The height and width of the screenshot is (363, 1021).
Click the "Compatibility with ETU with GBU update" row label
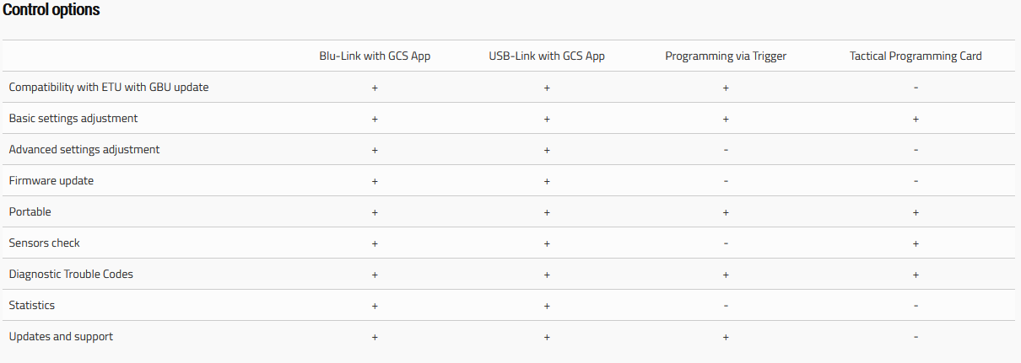pyautogui.click(x=109, y=88)
